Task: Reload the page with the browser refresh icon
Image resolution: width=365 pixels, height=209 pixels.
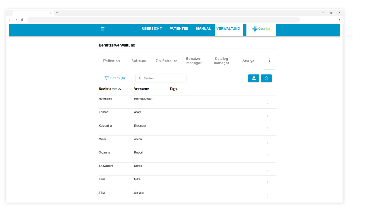Action: click(22, 20)
